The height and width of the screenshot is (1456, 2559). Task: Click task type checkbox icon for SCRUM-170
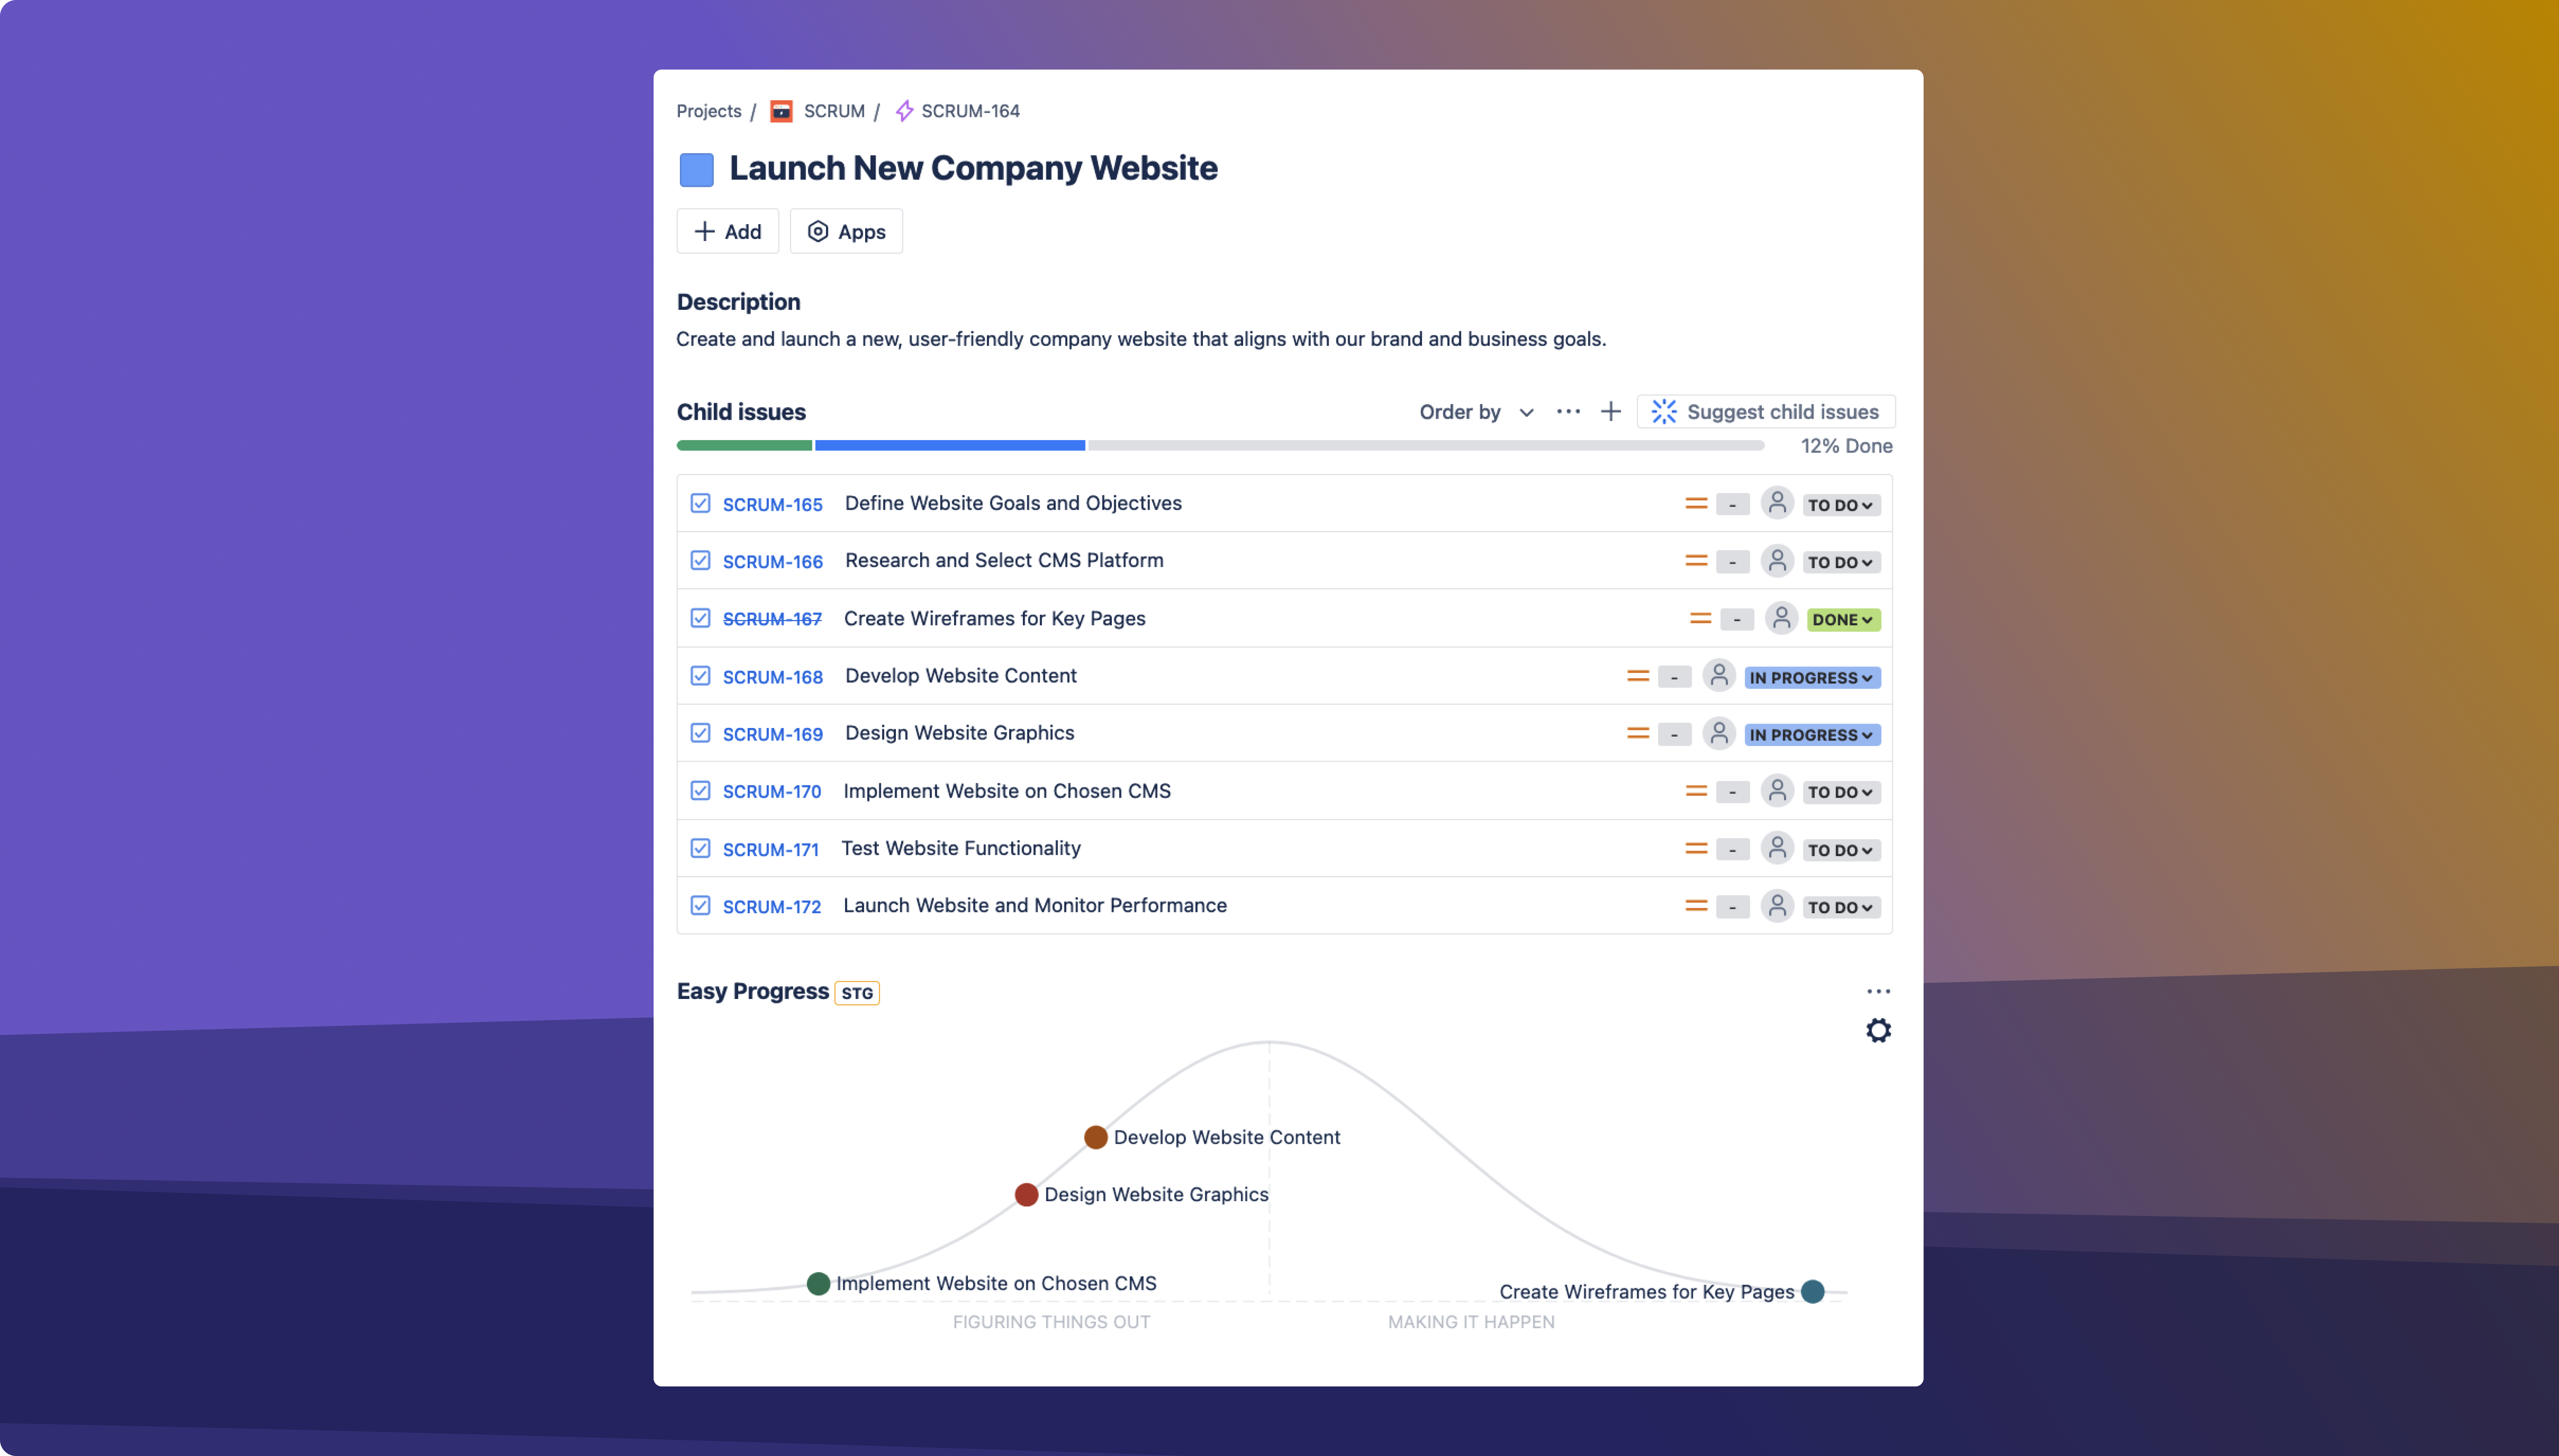(x=700, y=791)
